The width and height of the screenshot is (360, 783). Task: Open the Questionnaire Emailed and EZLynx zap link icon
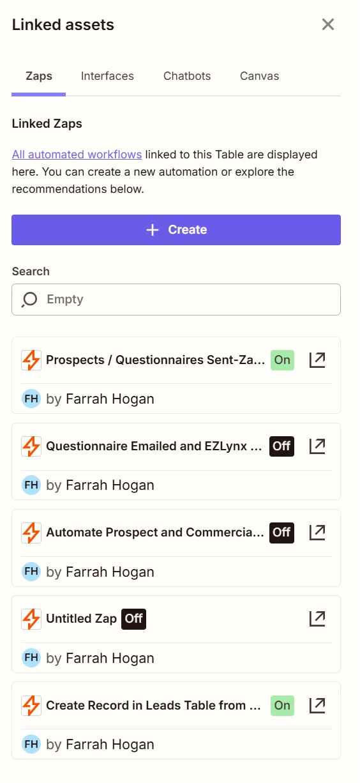(317, 446)
